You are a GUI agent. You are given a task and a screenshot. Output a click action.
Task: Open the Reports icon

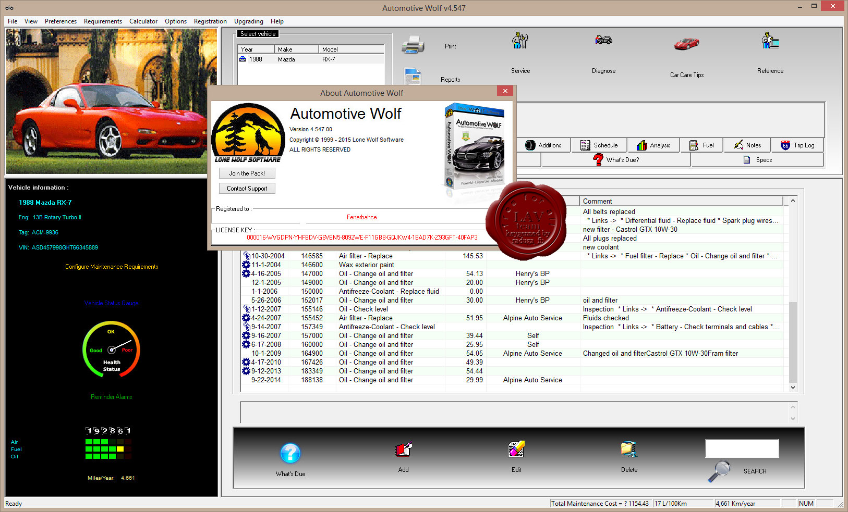tap(413, 76)
